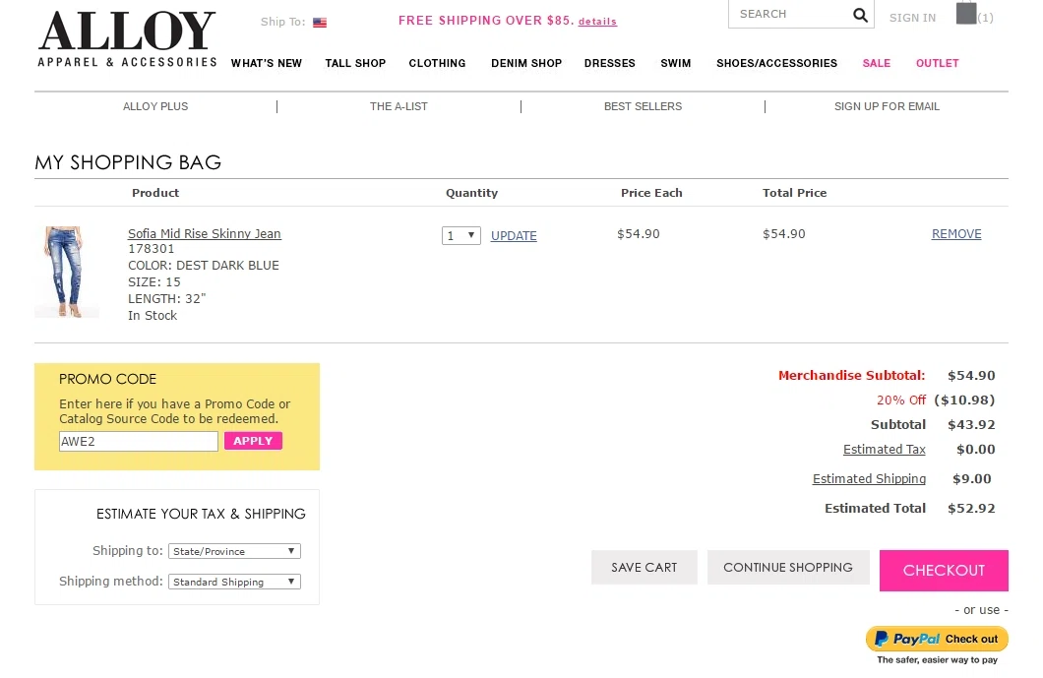Image resolution: width=1043 pixels, height=678 pixels.
Task: Click APPLY promo code button
Action: pyautogui.click(x=253, y=441)
